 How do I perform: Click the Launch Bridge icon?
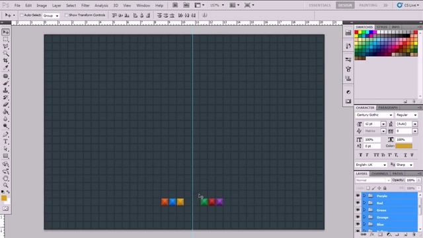point(175,5)
